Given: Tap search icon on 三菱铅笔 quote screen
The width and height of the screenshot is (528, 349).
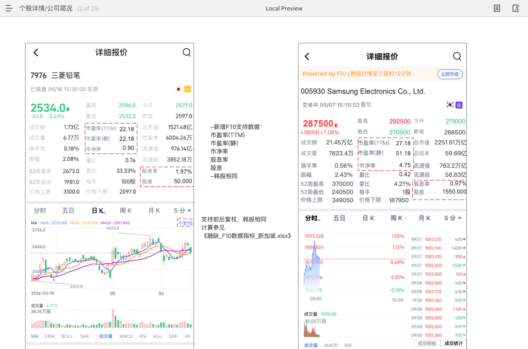Looking at the screenshot, I should (187, 52).
